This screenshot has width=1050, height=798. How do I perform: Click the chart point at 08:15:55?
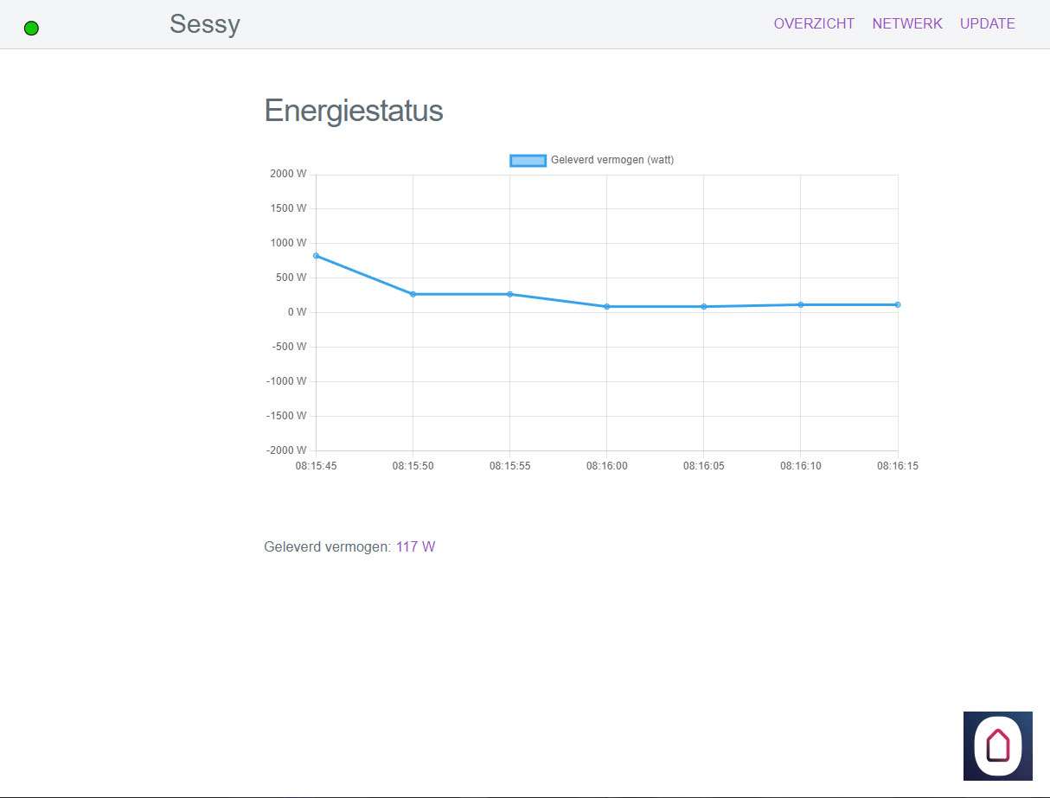coord(509,294)
